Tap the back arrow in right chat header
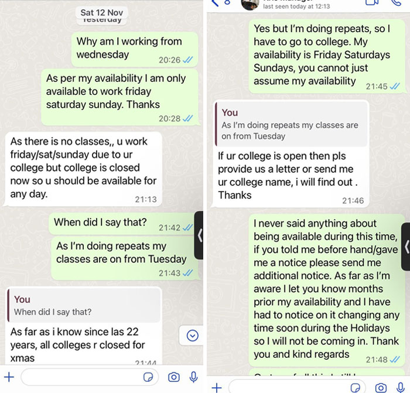This screenshot has height=393, width=410. coord(215,3)
